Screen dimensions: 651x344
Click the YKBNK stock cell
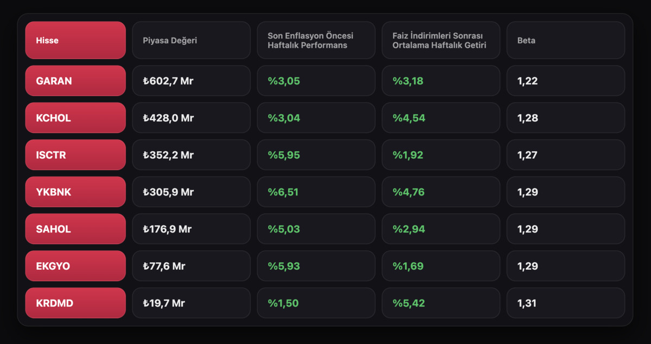[x=75, y=192]
